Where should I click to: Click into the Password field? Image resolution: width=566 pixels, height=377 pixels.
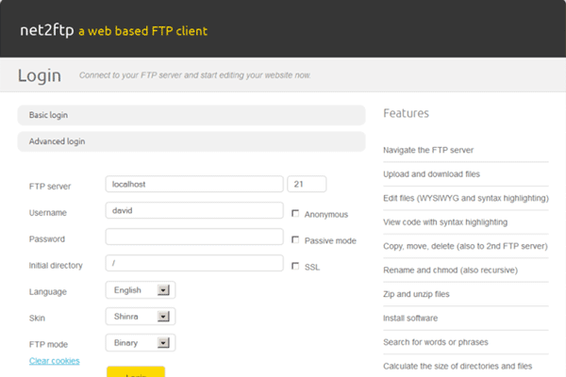point(194,237)
